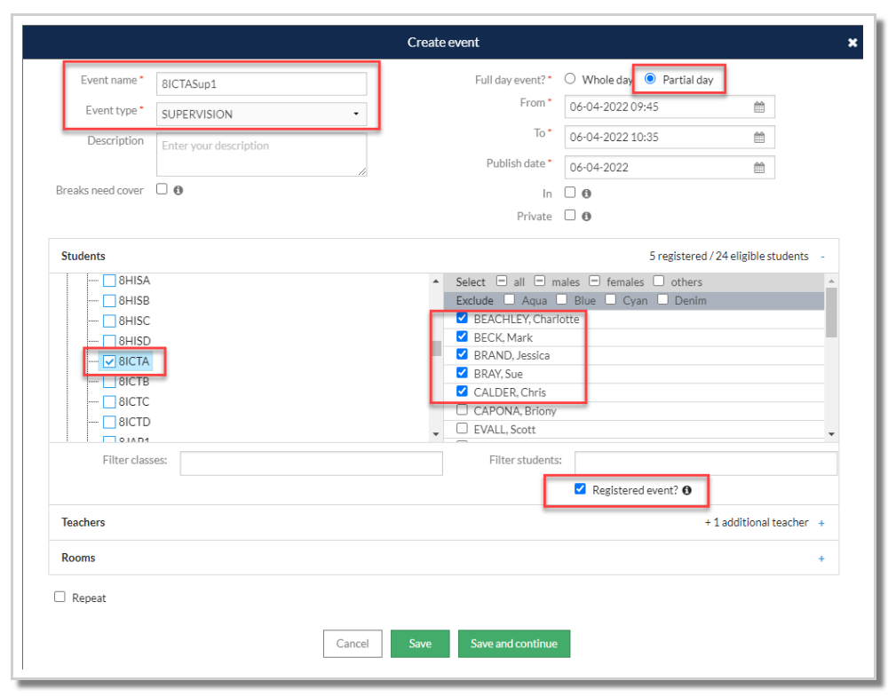888x697 pixels.
Task: Click the Filter students input
Action: click(x=706, y=463)
